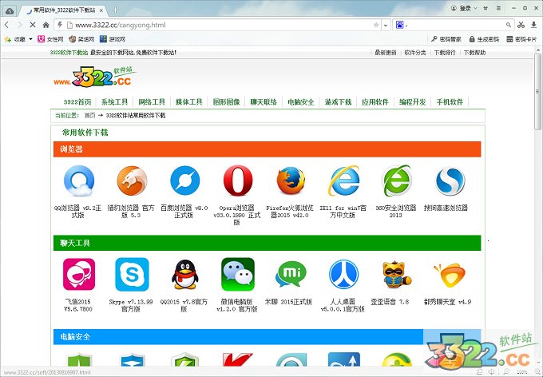Close the 常用软件 browser tab
This screenshot has width=543, height=377.
click(x=101, y=10)
